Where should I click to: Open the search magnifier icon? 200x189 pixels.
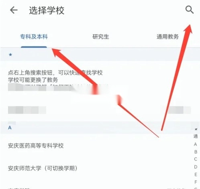pyautogui.click(x=189, y=10)
